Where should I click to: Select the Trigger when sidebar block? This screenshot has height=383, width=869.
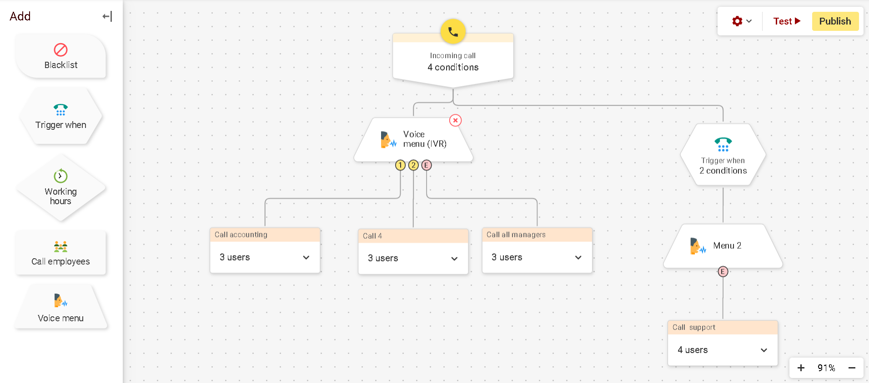click(60, 117)
